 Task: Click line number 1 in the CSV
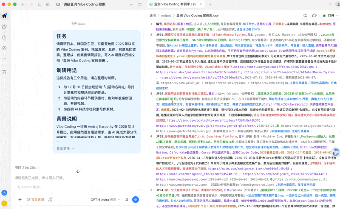click(x=151, y=24)
